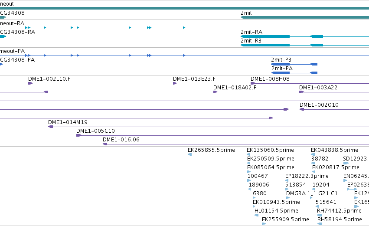Select the DME1-002O10 clone label

(319, 105)
